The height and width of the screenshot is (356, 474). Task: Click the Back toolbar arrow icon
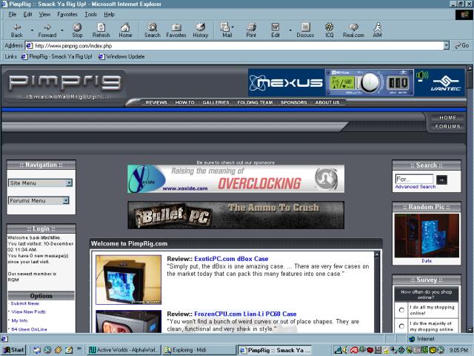tap(16, 27)
